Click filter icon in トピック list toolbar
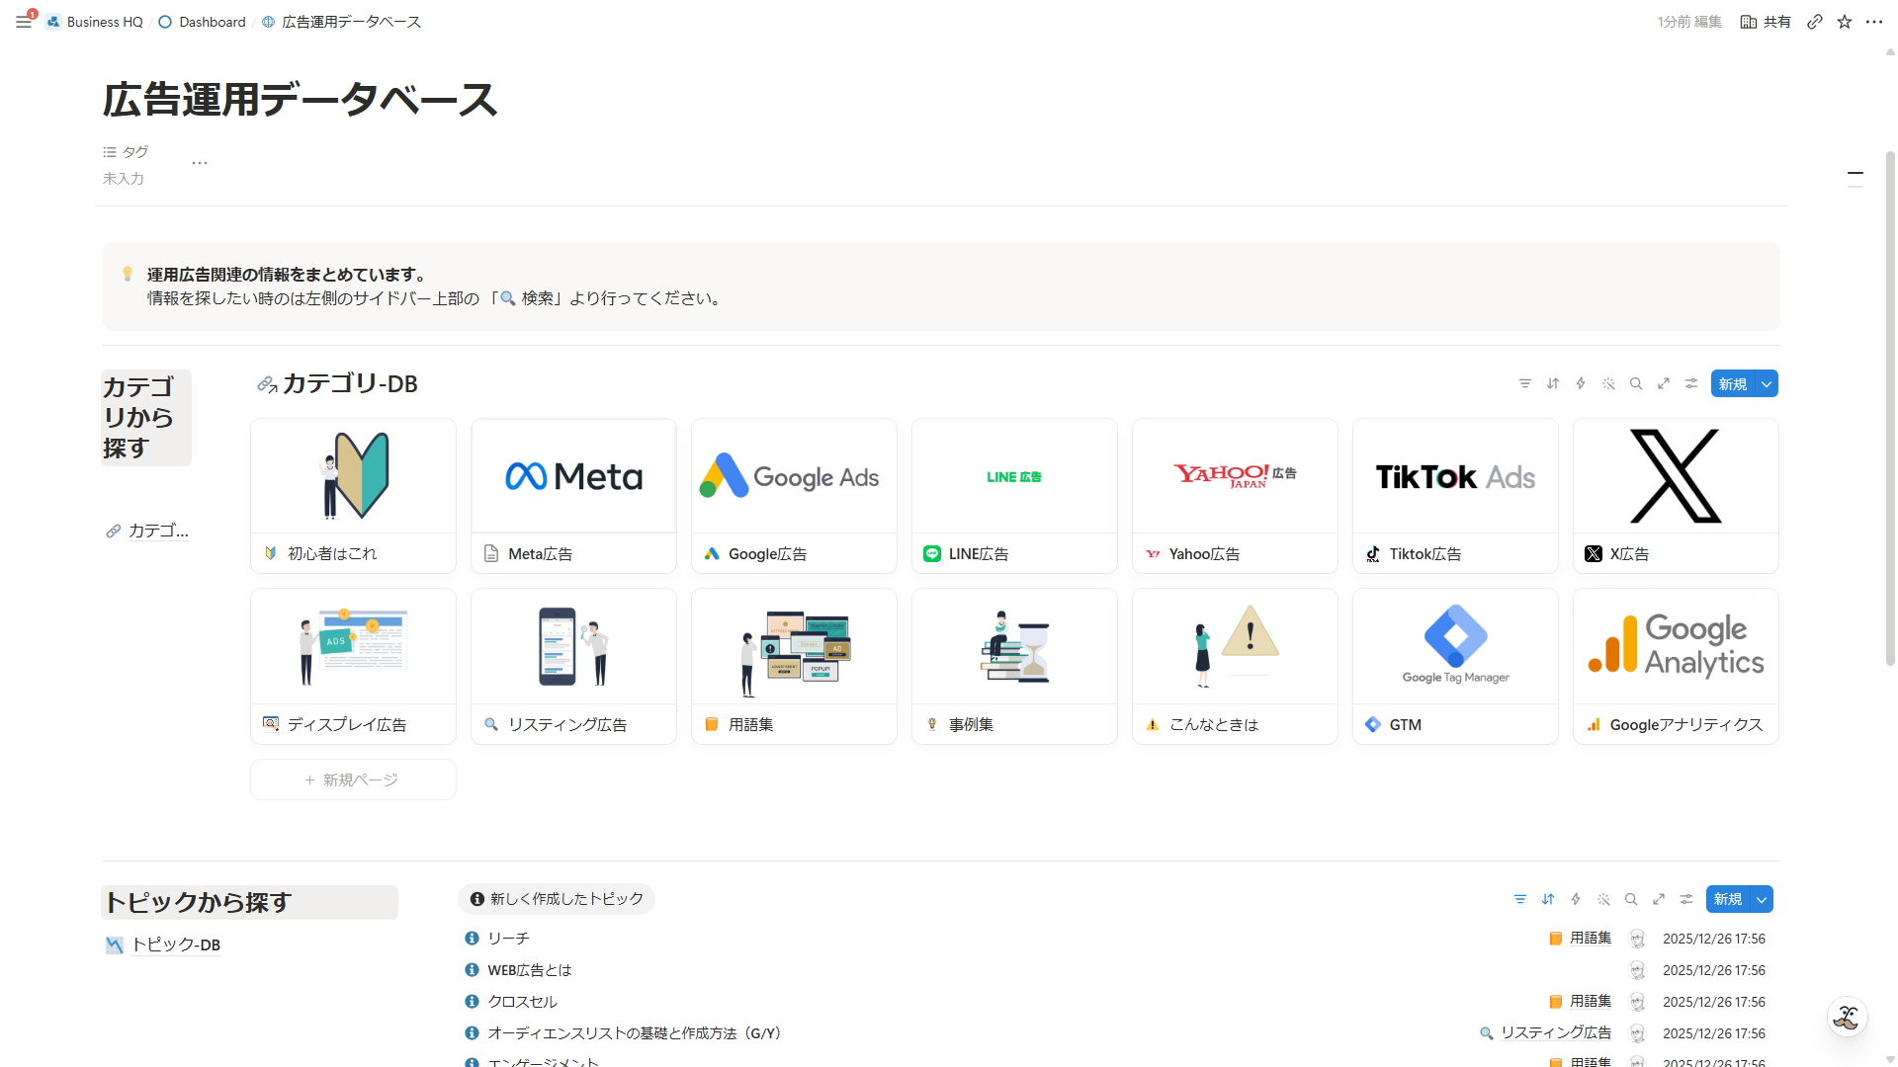 1520,899
